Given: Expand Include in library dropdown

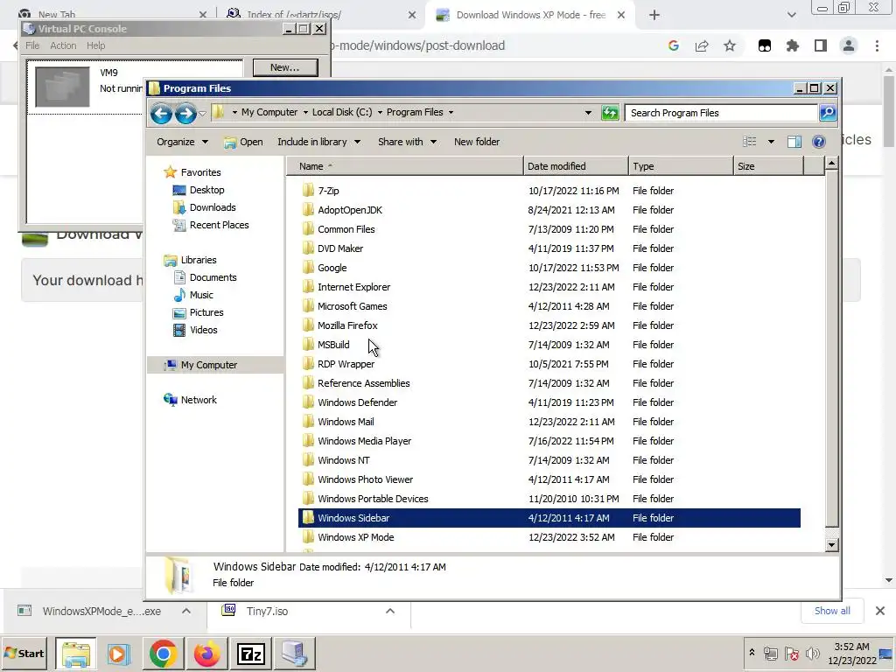Looking at the screenshot, I should [318, 142].
